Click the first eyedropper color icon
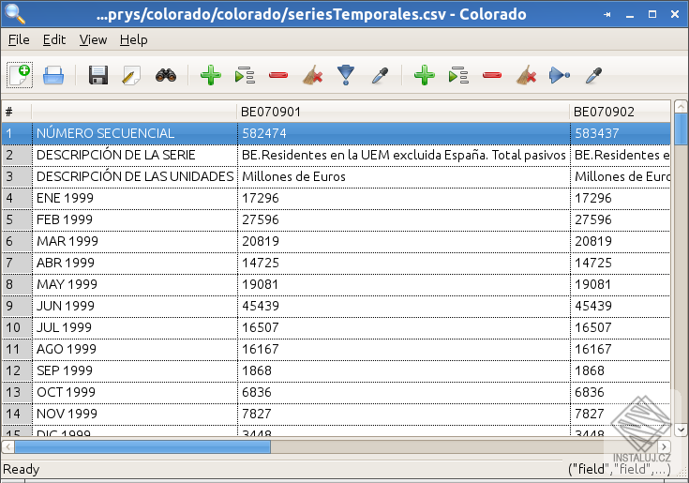689x483 pixels. coord(380,75)
